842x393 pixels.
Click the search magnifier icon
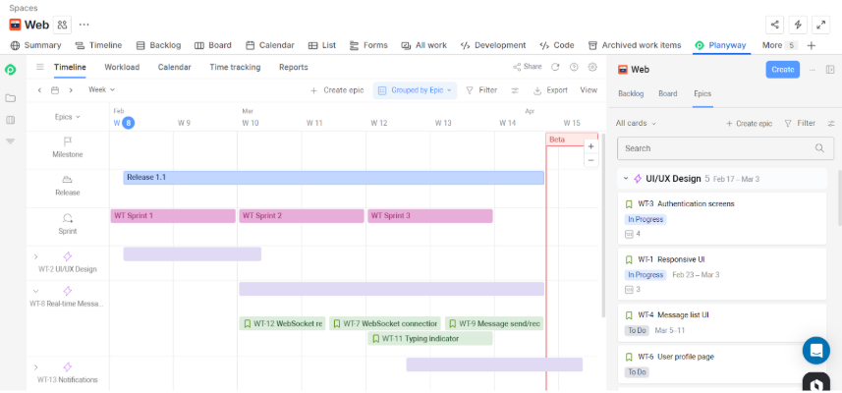click(819, 148)
